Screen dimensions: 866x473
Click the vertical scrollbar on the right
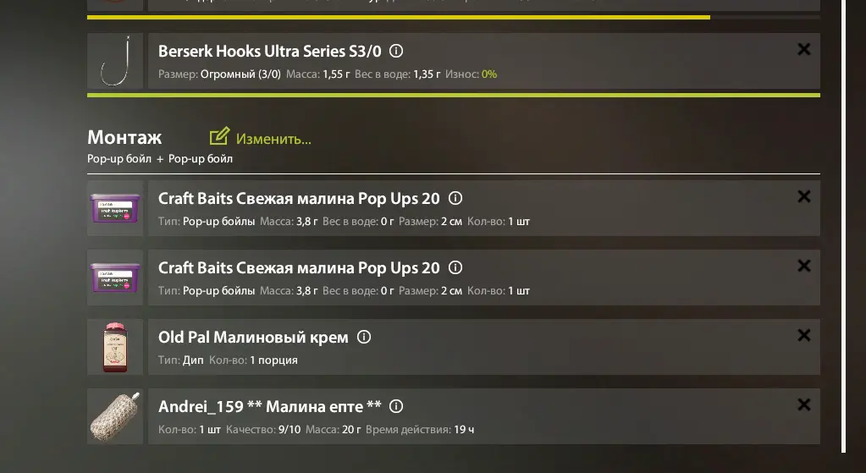(x=843, y=228)
